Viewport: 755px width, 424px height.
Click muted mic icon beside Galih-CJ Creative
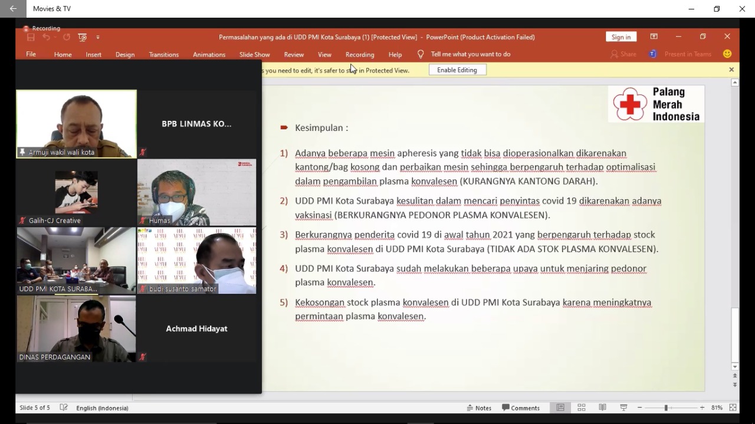23,221
